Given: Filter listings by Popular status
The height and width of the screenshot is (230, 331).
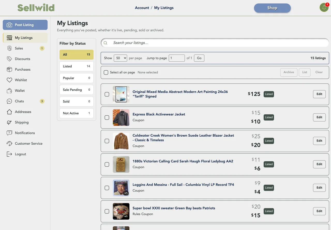Looking at the screenshot, I should pyautogui.click(x=77, y=78).
